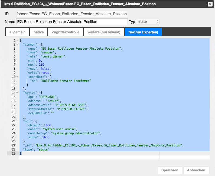Image resolution: width=215 pixels, height=176 pixels.
Task: Click the acl state value 1636
Action: click(46, 137)
